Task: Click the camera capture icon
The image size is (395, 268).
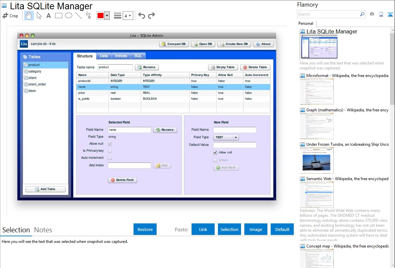Action: pyautogui.click(x=372, y=14)
